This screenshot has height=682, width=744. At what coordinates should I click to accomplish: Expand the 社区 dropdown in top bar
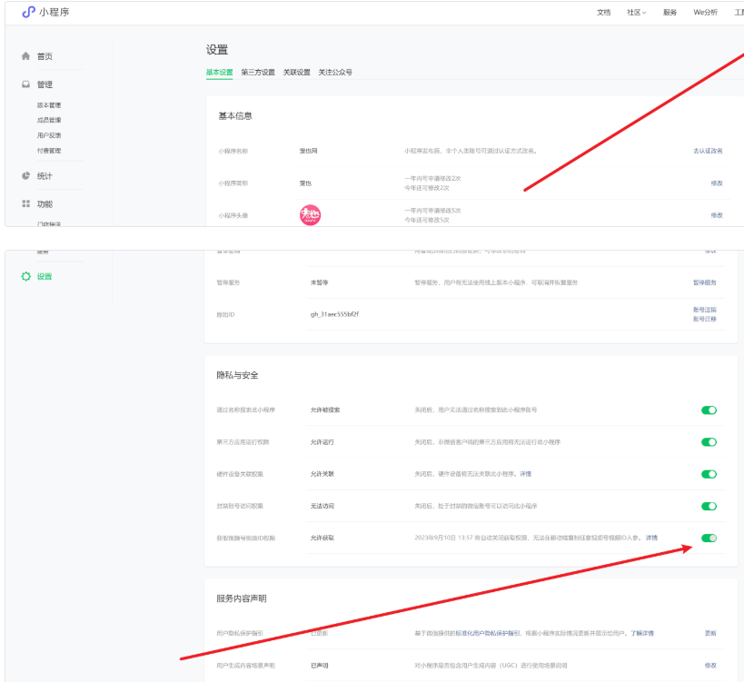[x=636, y=13]
